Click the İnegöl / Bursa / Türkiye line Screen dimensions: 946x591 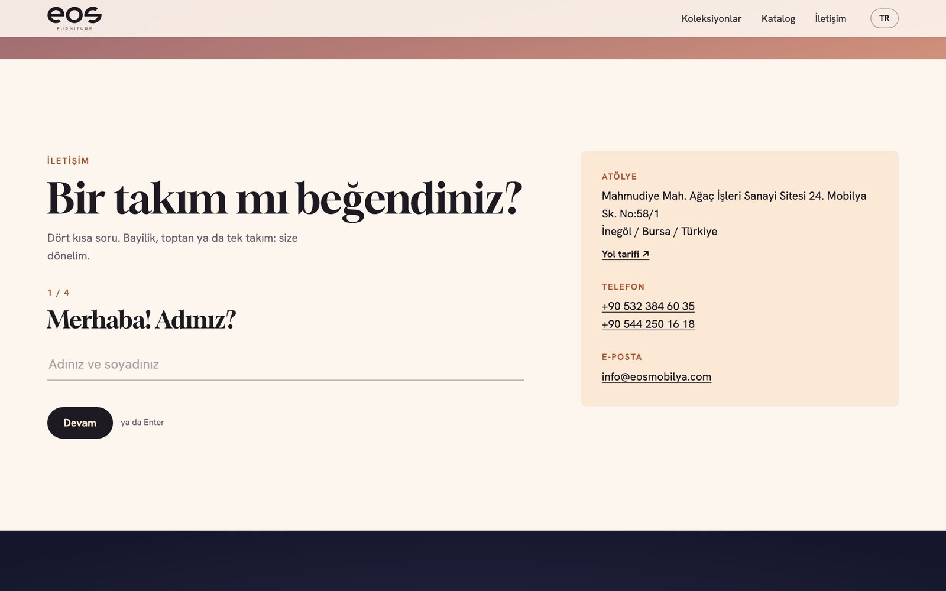(659, 231)
